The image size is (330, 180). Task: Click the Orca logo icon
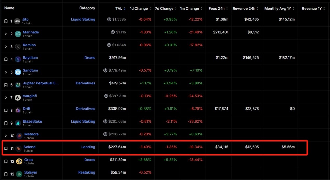tap(19, 161)
